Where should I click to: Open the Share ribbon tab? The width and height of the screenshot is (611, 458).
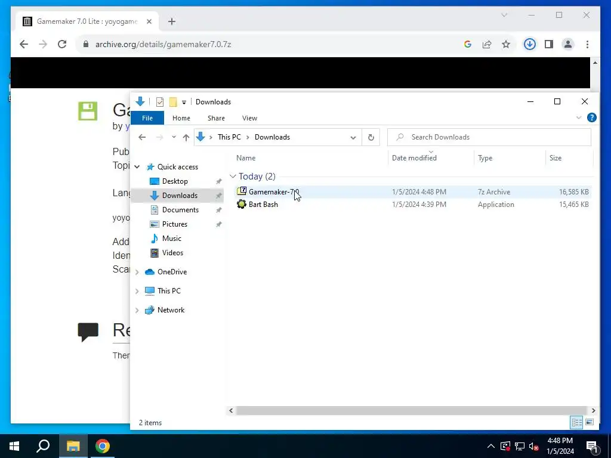tap(216, 118)
